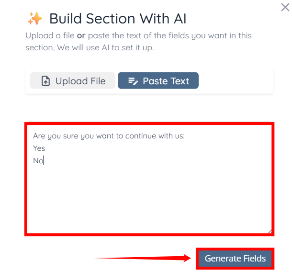Click the "Build Section With AI" heading
Viewport: 292px width, 273px height.
(x=118, y=19)
